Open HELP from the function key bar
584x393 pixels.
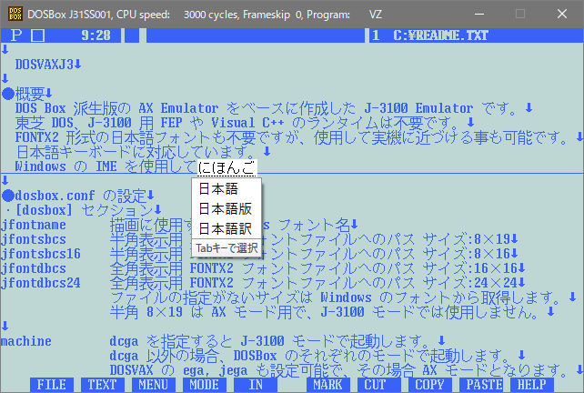coord(532,385)
